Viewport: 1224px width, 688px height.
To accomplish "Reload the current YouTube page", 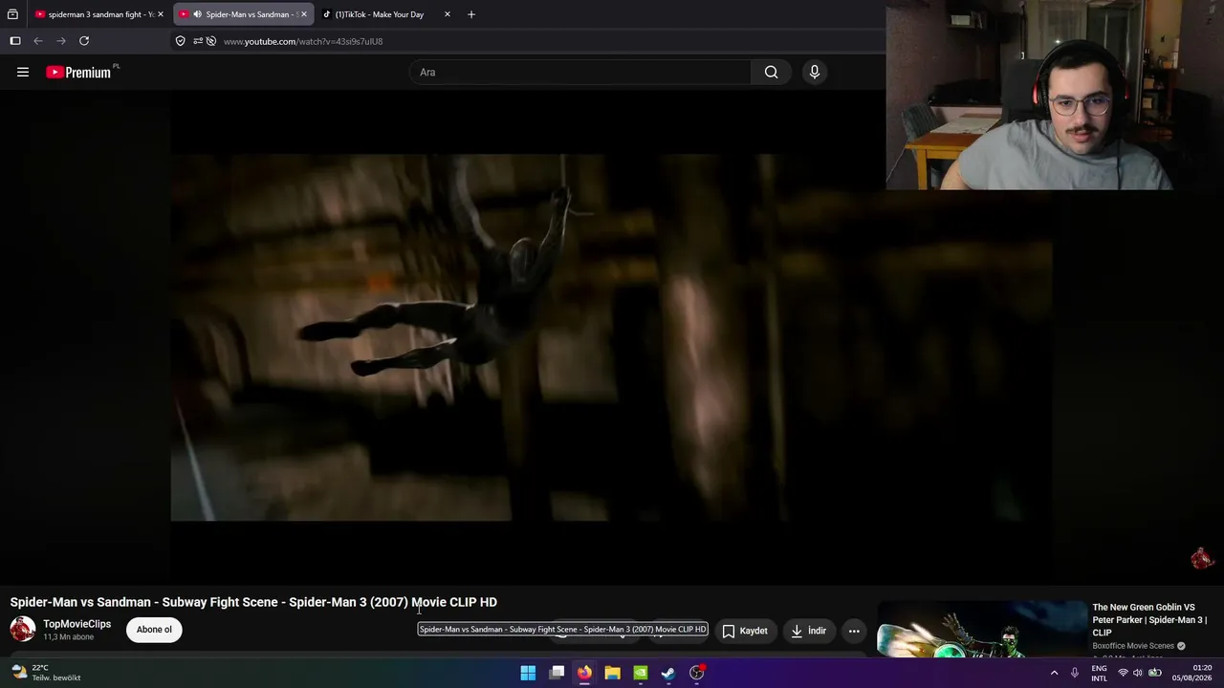I will tap(84, 41).
